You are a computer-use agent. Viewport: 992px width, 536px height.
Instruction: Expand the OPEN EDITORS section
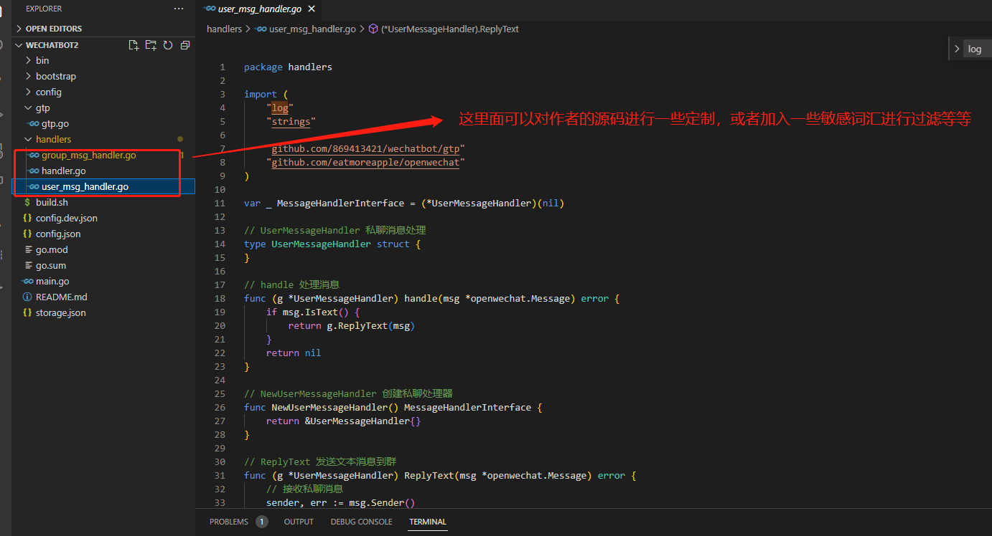click(x=19, y=29)
